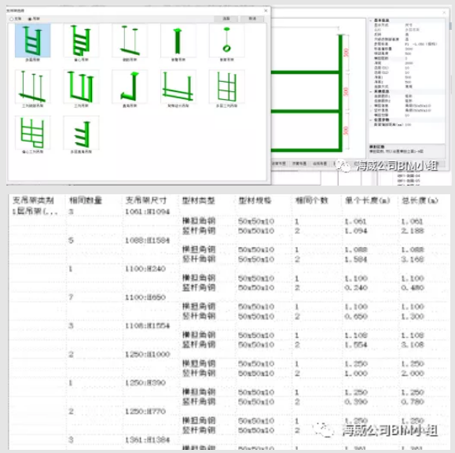This screenshot has height=453, width=455.
Task: Click single length value 1.554
Action: (356, 344)
